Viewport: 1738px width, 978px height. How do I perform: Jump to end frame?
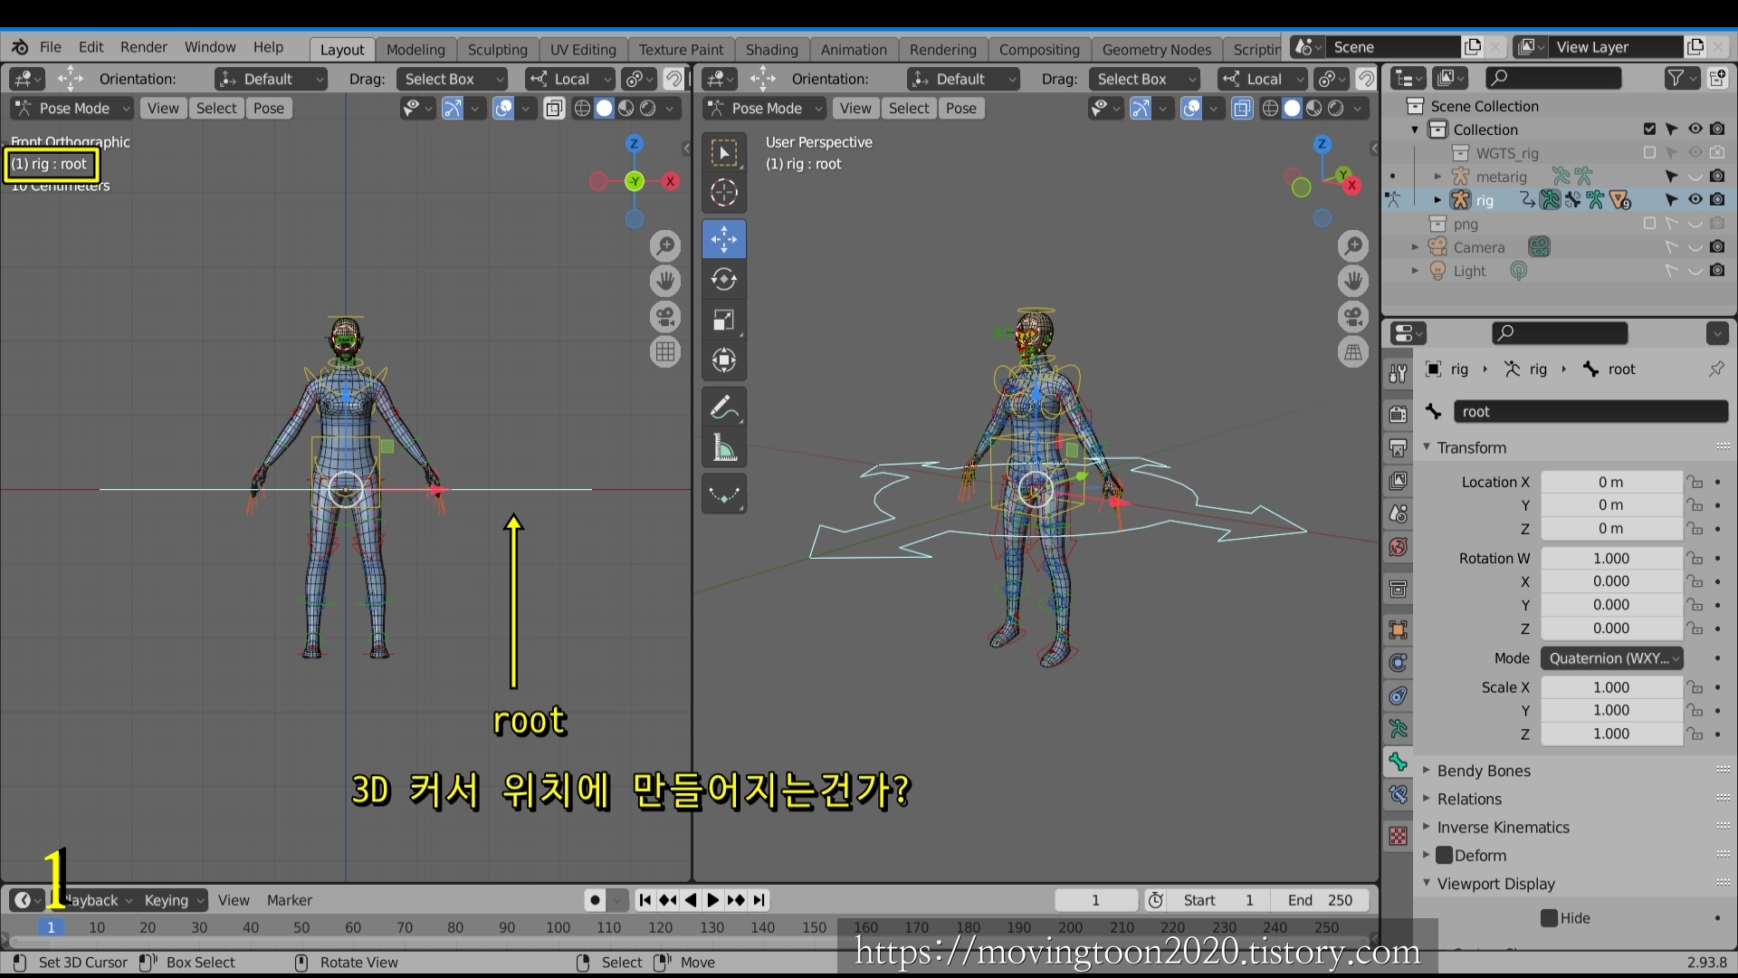coord(759,900)
